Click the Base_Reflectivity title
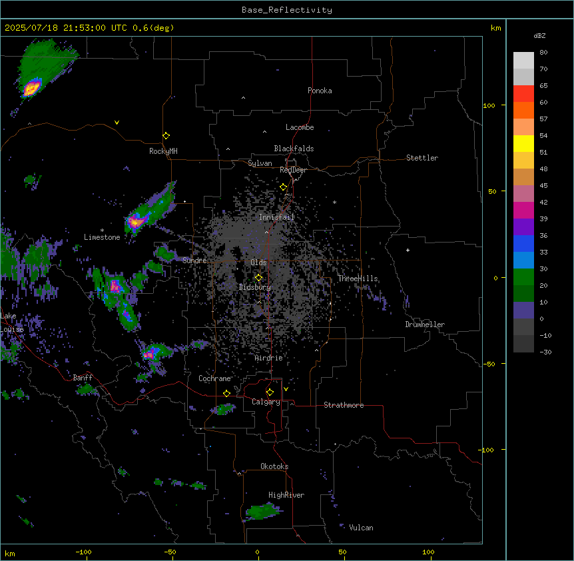This screenshot has width=574, height=561. point(287,10)
